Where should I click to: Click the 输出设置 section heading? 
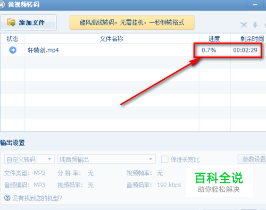click(x=12, y=142)
